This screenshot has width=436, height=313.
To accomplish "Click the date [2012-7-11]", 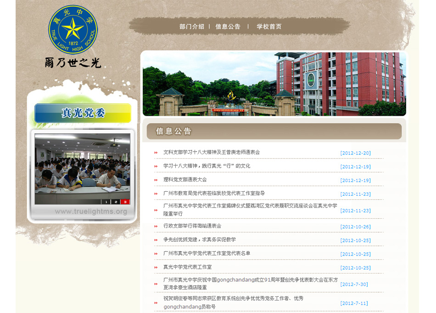I will [354, 303].
